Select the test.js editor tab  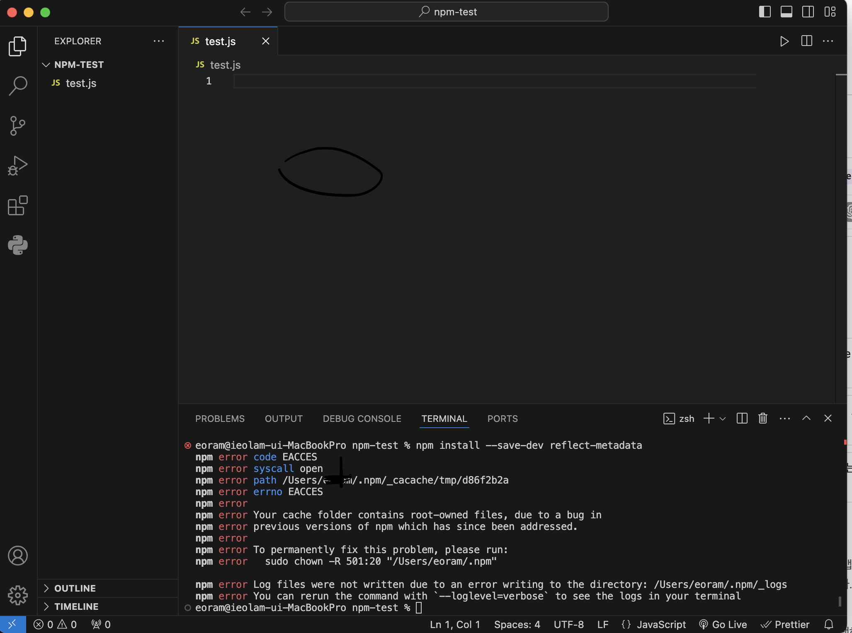228,41
